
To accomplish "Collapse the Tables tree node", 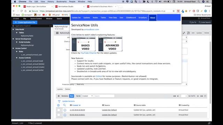I will tap(17, 33).
